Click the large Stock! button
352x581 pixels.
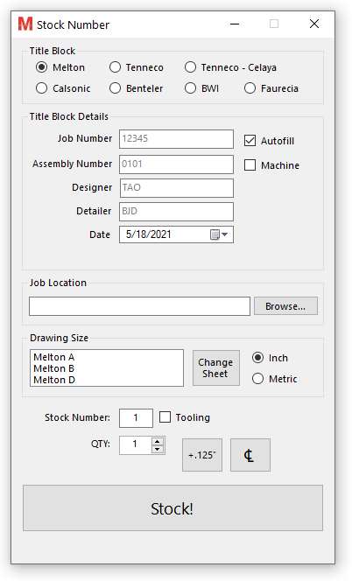(x=172, y=508)
